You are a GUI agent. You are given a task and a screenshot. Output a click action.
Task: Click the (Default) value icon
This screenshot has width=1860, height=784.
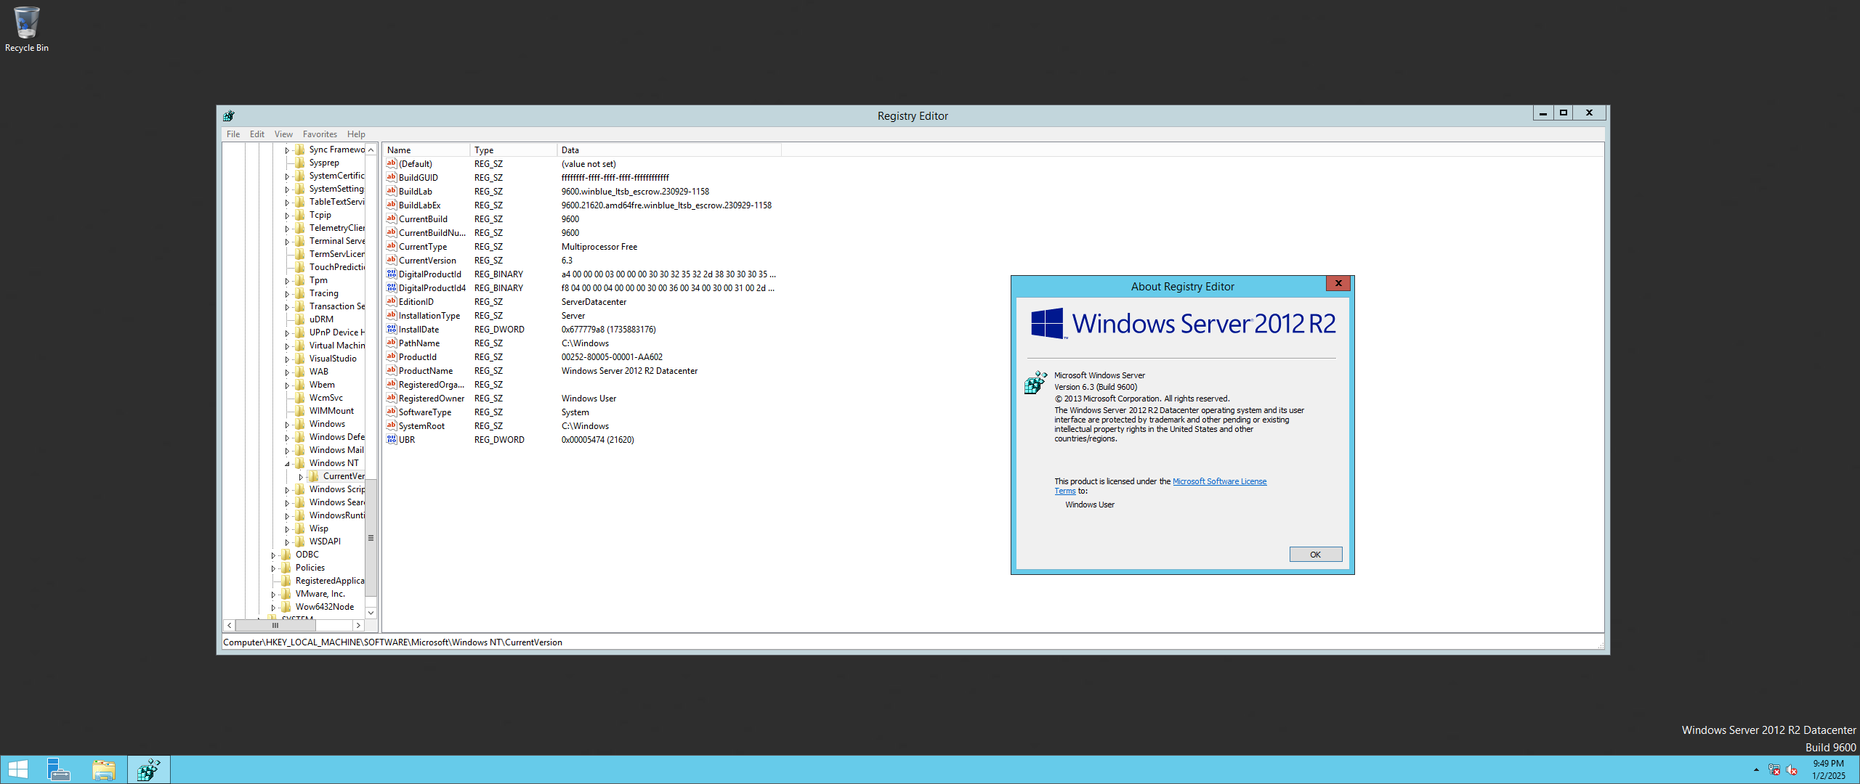pos(392,163)
